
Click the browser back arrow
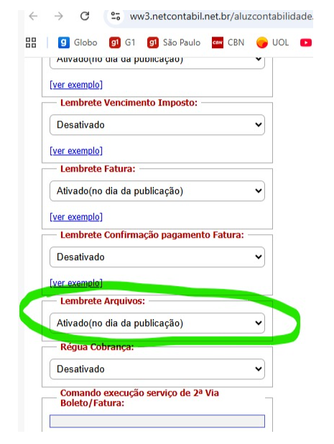tap(33, 16)
